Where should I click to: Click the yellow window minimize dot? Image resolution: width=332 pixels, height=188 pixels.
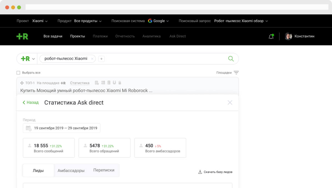(x=13, y=7)
